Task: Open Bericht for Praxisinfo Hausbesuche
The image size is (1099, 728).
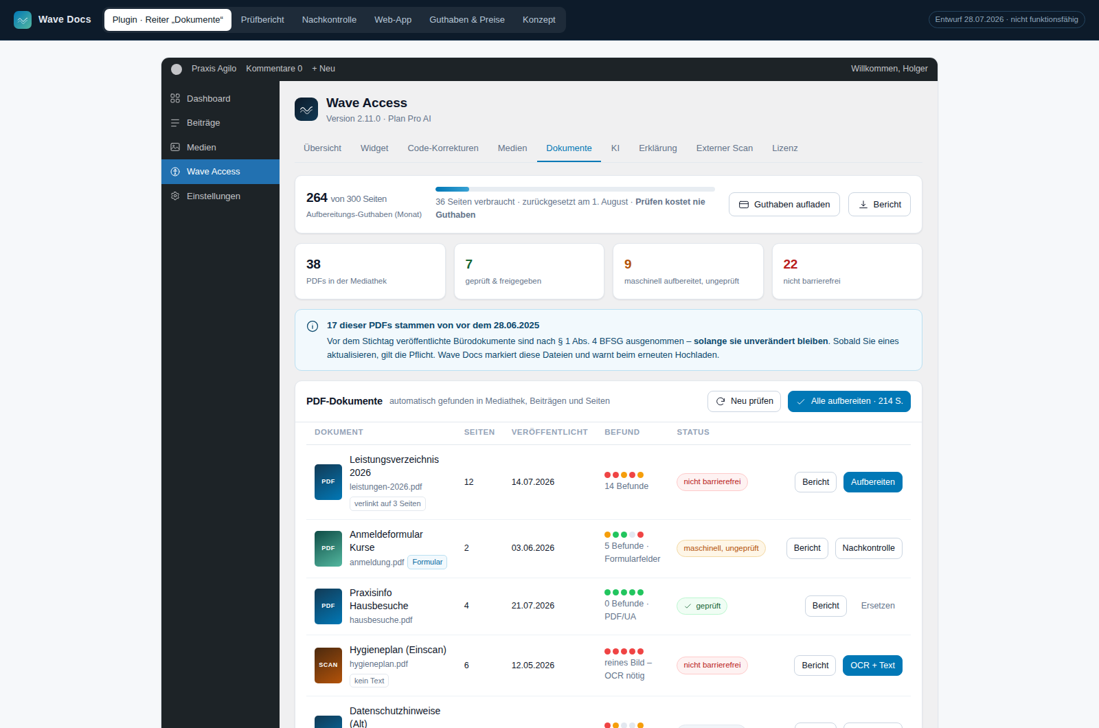Action: click(x=826, y=606)
